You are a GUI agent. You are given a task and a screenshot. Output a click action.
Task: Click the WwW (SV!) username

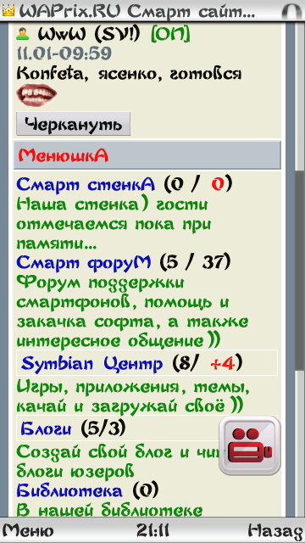(89, 34)
